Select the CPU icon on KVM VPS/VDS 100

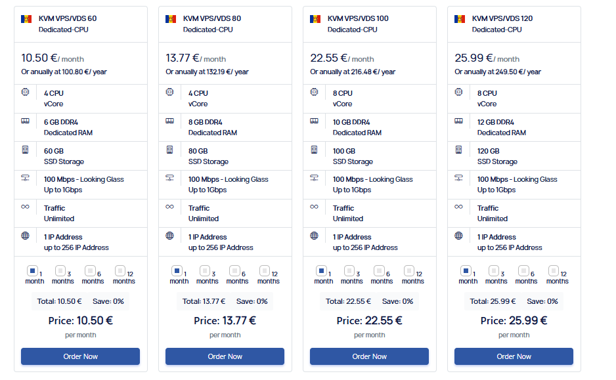tap(315, 93)
